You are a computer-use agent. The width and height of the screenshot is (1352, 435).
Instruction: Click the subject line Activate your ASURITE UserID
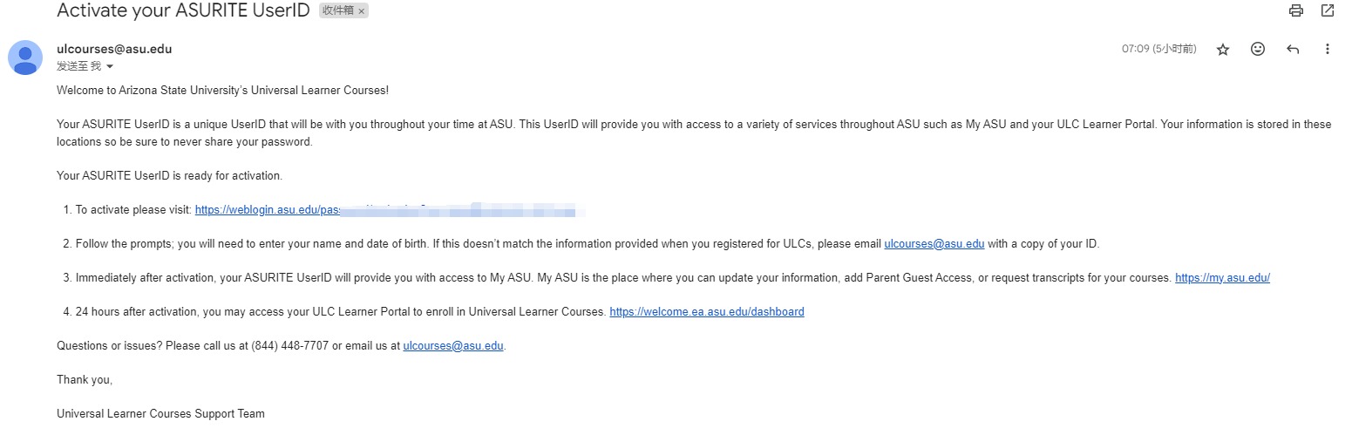tap(183, 10)
